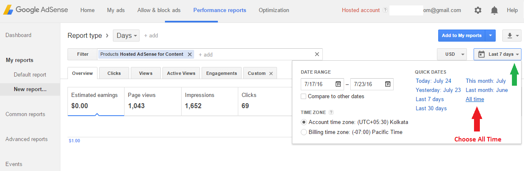The image size is (524, 171).
Task: Open the Last 7 days date dropdown
Action: (497, 54)
